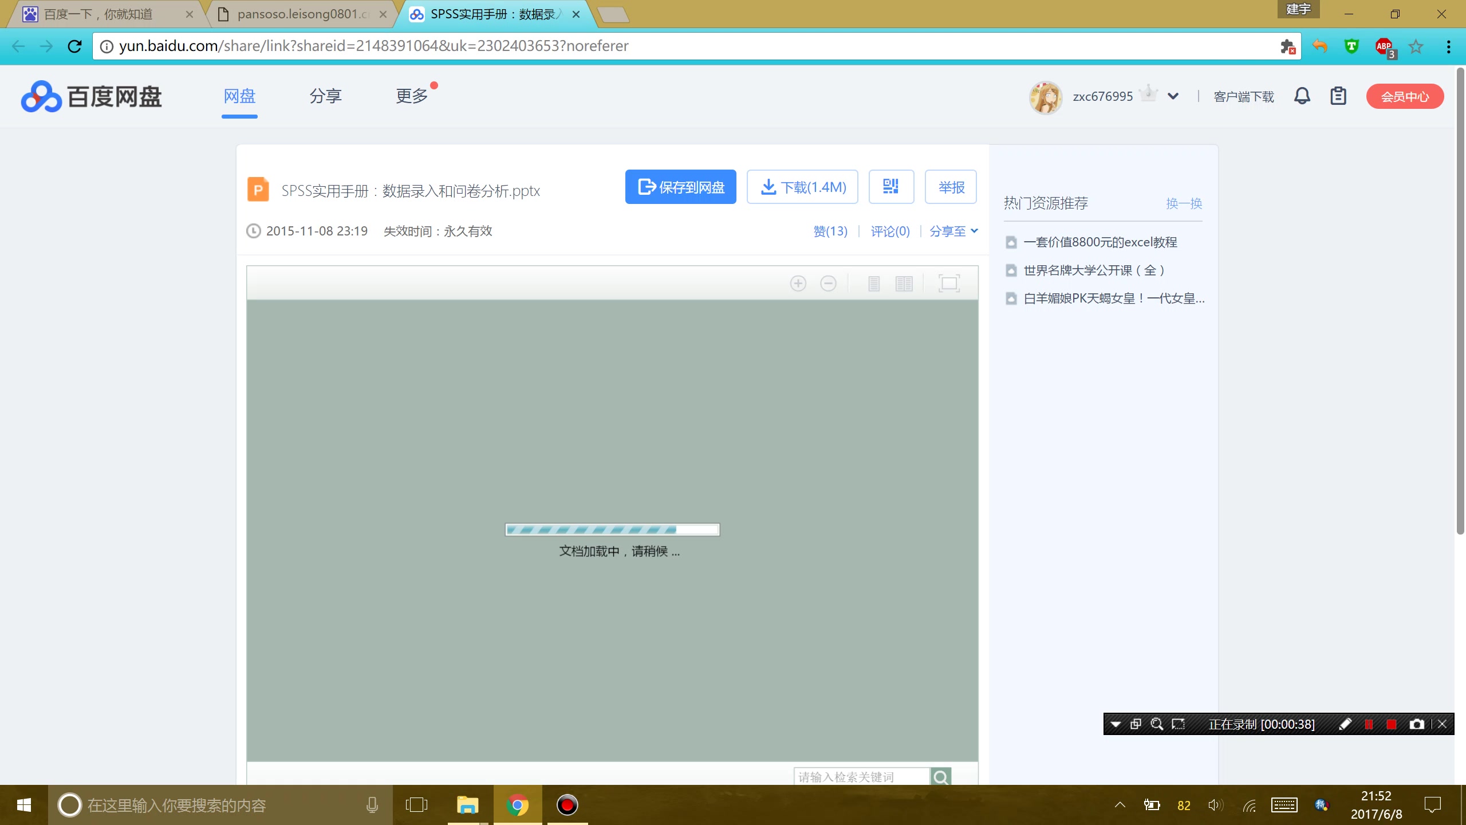The height and width of the screenshot is (825, 1466).
Task: Open Chrome's three-dot menu
Action: click(x=1448, y=46)
